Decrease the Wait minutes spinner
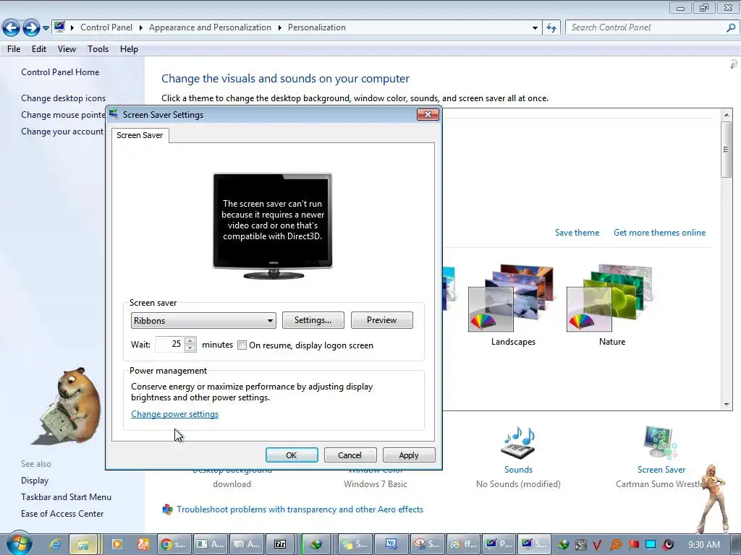The height and width of the screenshot is (555, 741). click(190, 348)
